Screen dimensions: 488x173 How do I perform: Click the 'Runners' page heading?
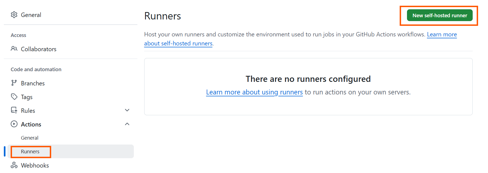[163, 16]
